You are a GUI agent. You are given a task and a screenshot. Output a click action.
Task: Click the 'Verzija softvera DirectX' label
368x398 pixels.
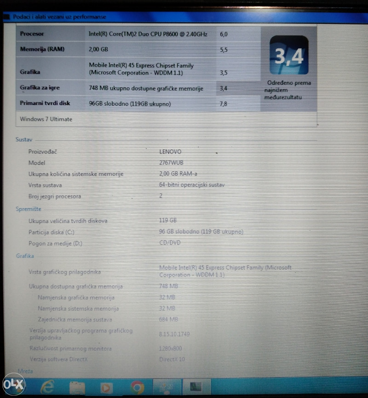click(59, 359)
